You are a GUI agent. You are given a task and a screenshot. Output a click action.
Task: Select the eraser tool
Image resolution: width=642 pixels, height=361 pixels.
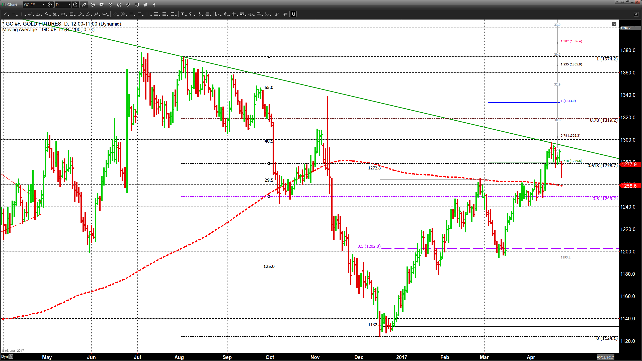point(277,14)
